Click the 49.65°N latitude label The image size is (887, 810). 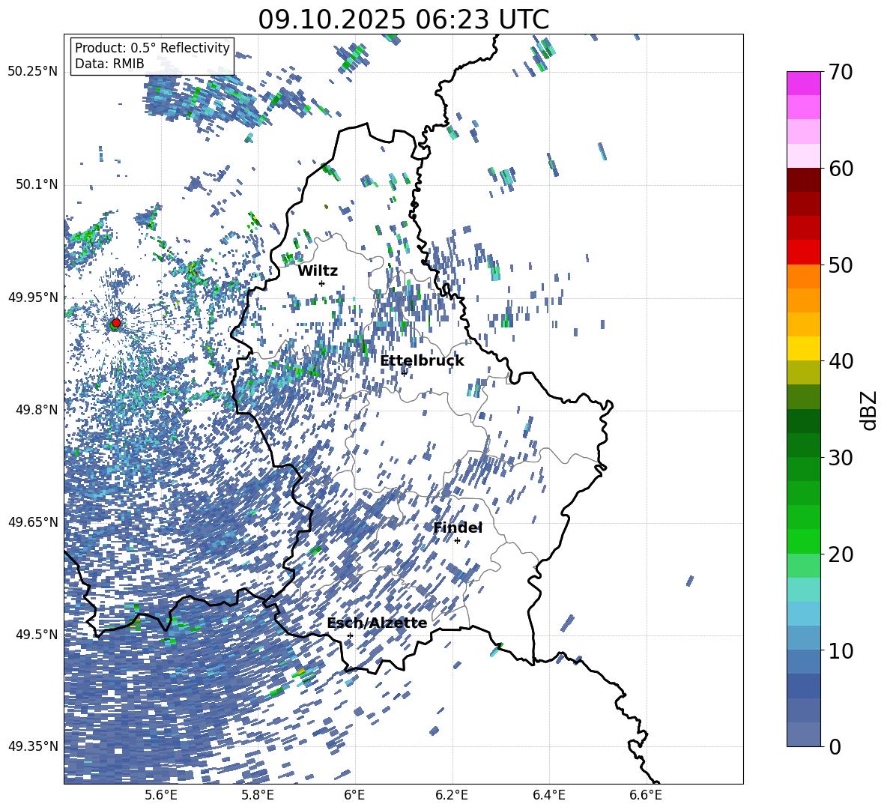pos(33,522)
